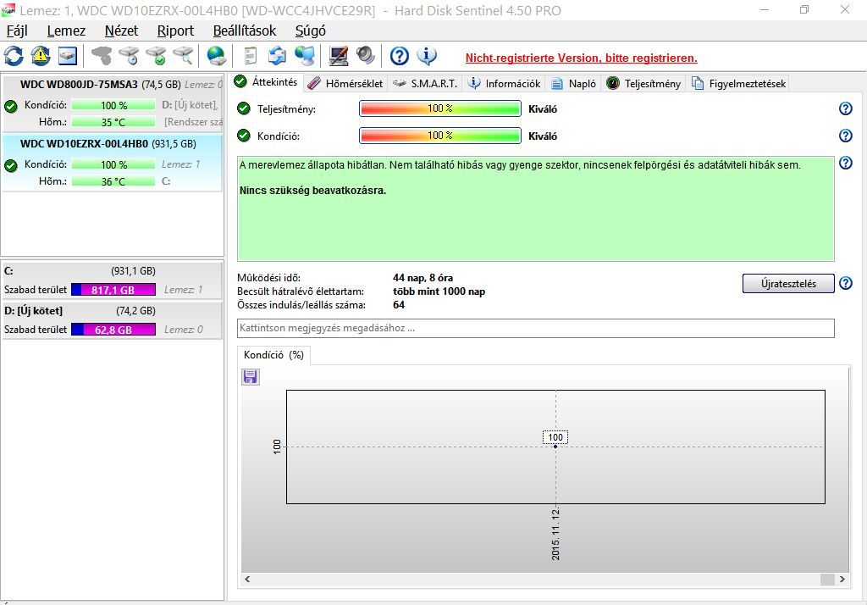The height and width of the screenshot is (605, 867).
Task: Click WD10EZRX temperature bar 36 °C
Action: 113,181
